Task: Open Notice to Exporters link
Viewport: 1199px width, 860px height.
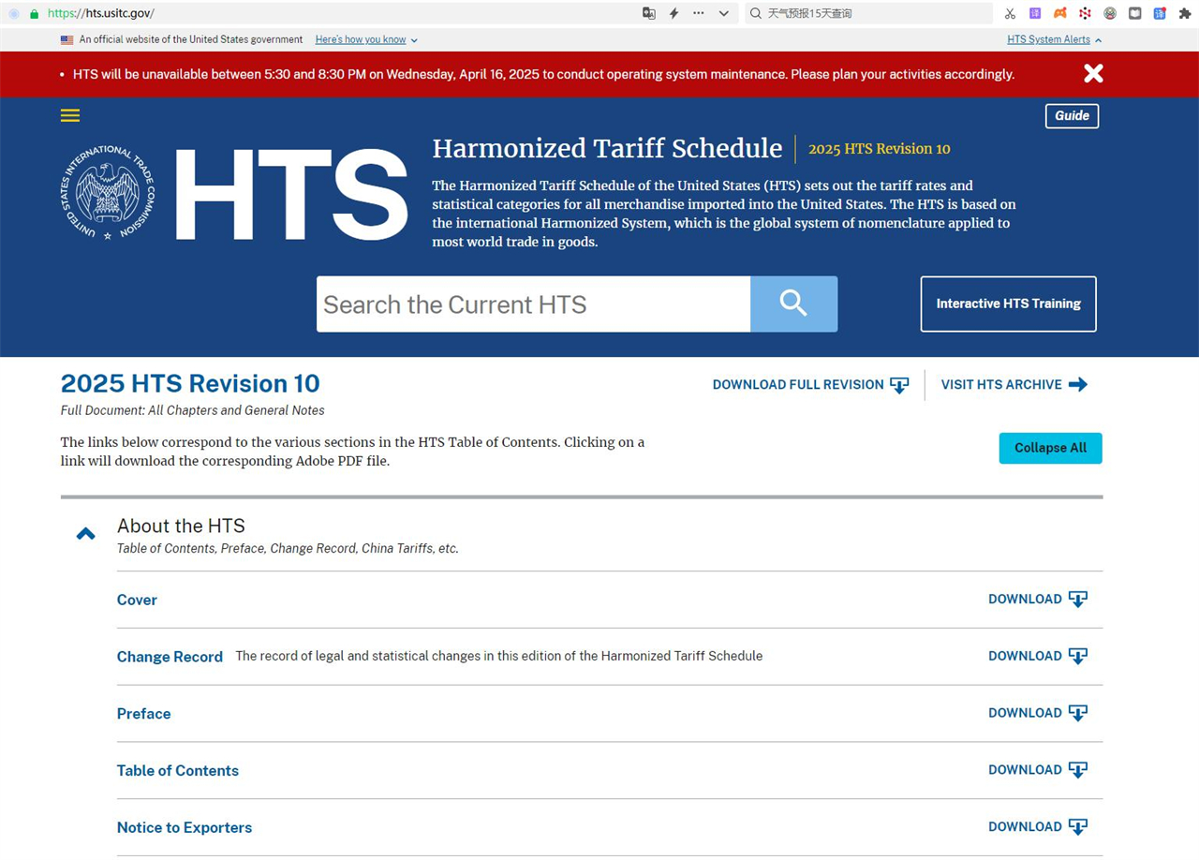Action: [x=185, y=828]
